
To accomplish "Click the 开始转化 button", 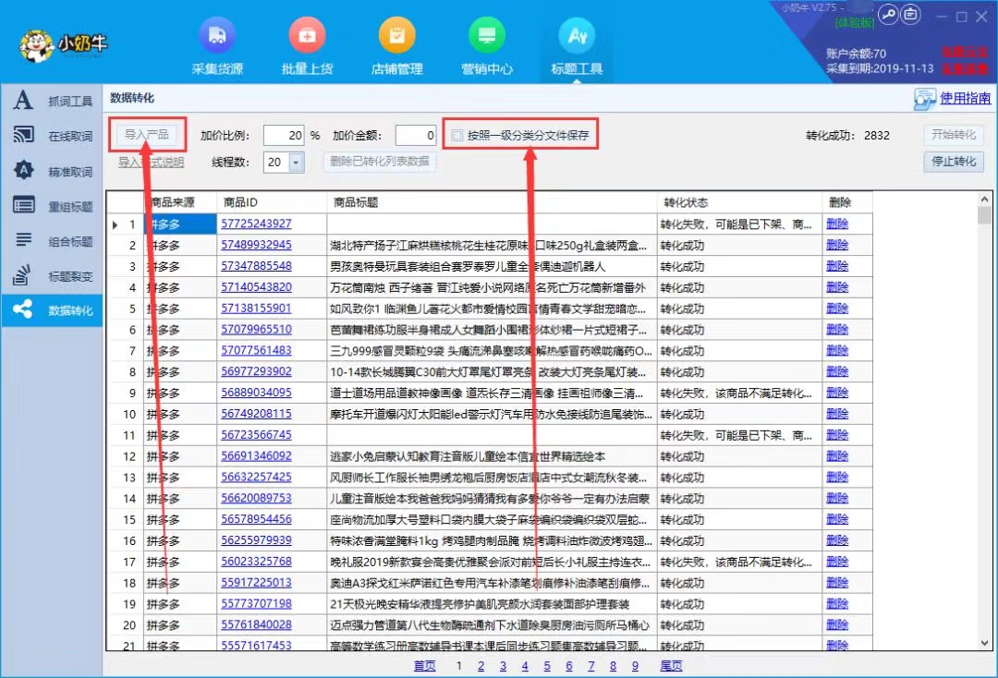I will point(954,134).
